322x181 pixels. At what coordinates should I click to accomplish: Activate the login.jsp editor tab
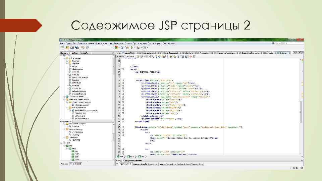283,53
